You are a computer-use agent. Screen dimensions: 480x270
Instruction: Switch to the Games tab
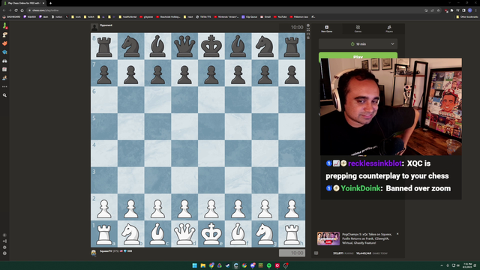tap(358, 28)
